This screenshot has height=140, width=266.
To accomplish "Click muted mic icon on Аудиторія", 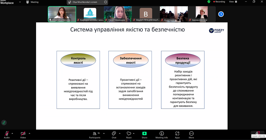I will click(162, 20).
